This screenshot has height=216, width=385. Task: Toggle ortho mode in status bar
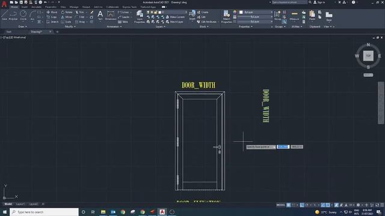point(302,205)
